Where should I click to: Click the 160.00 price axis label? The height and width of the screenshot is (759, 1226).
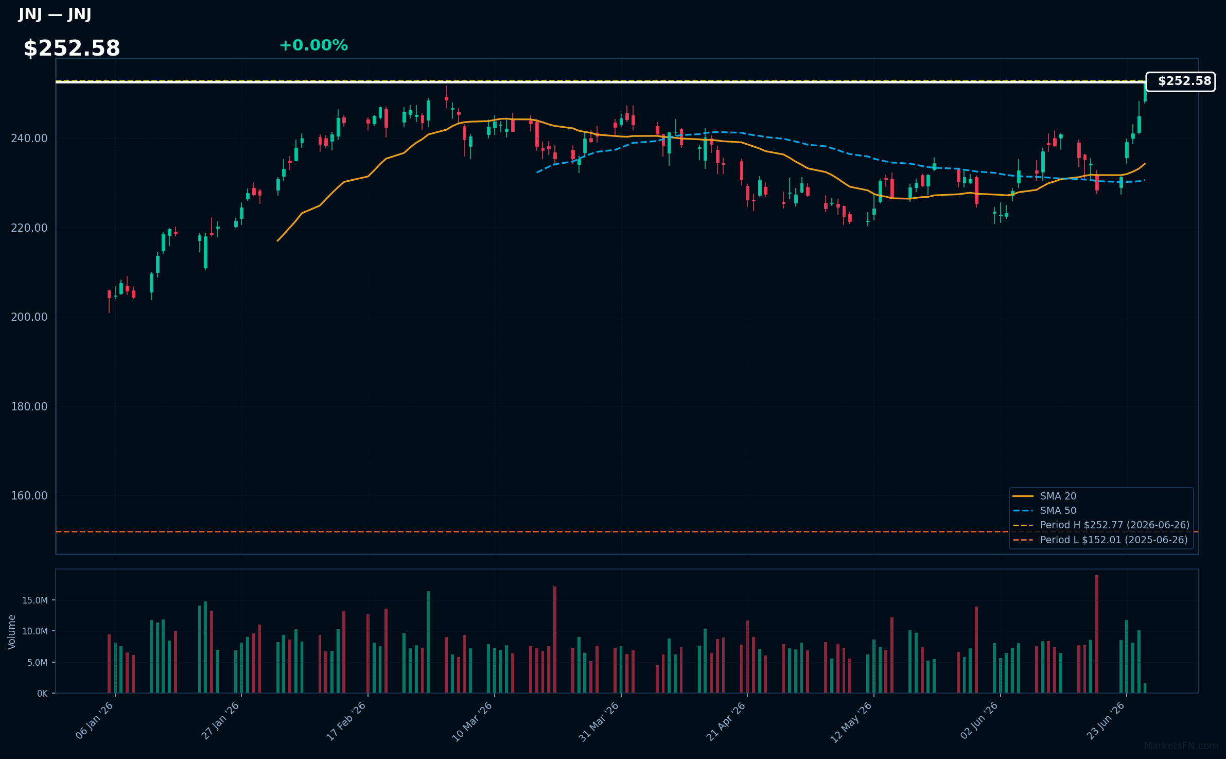click(x=29, y=495)
